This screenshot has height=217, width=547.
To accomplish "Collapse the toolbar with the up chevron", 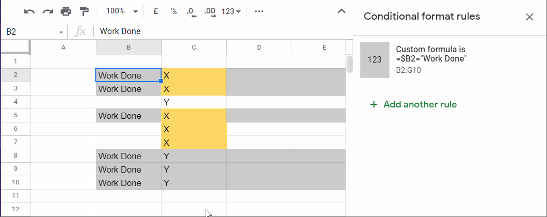I will coord(341,11).
